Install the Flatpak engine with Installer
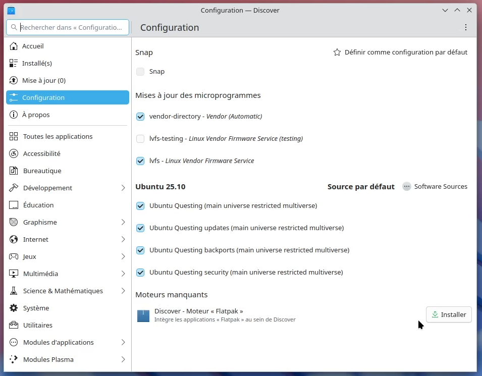 (x=449, y=314)
